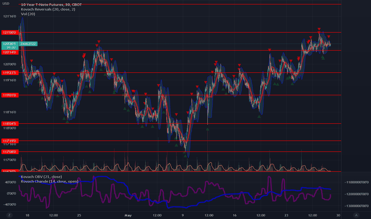Click the current price label 120'20'5
Image resolution: width=371 pixels, height=219 pixels.
pyautogui.click(x=10, y=44)
